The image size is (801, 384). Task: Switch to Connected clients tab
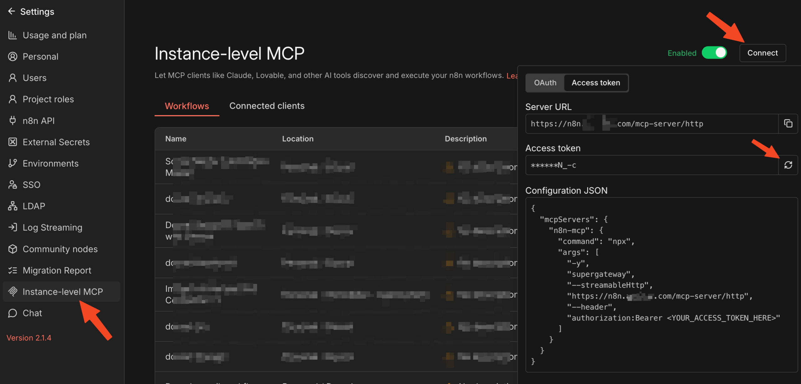[x=267, y=106]
